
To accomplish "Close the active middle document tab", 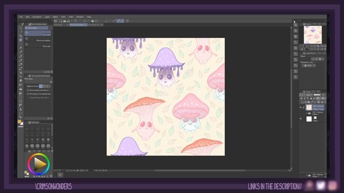I will click(86, 25).
